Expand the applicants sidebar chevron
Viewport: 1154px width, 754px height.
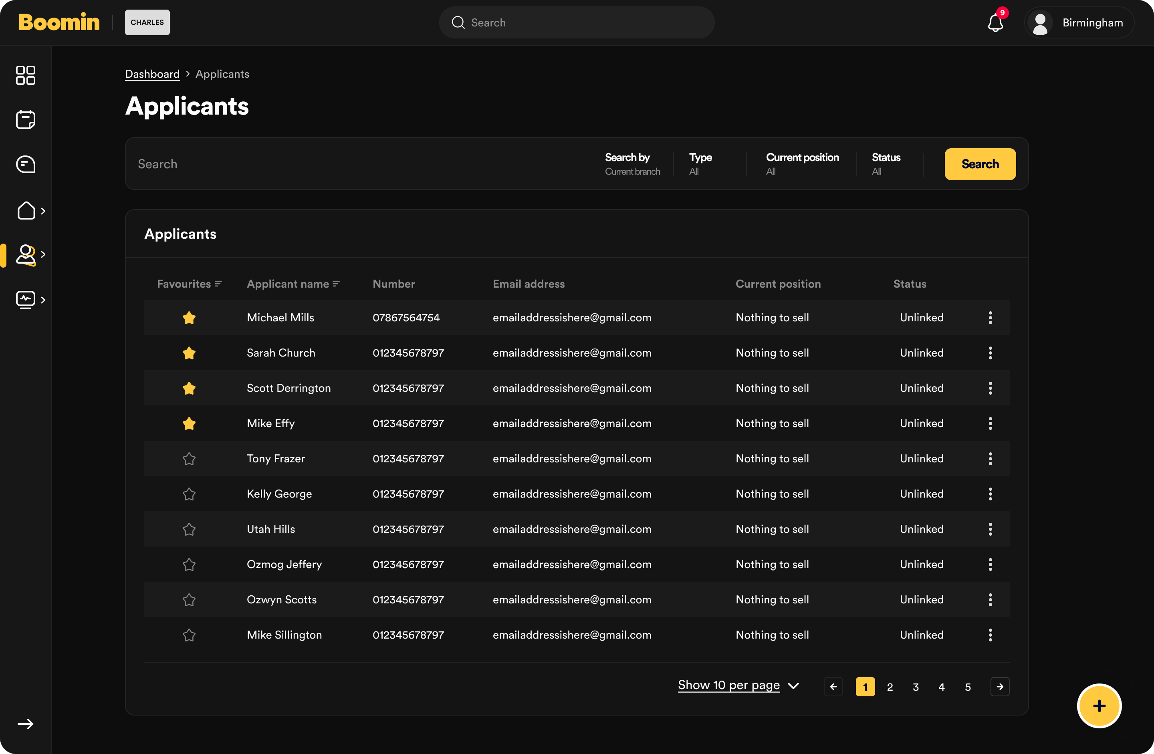pyautogui.click(x=43, y=254)
